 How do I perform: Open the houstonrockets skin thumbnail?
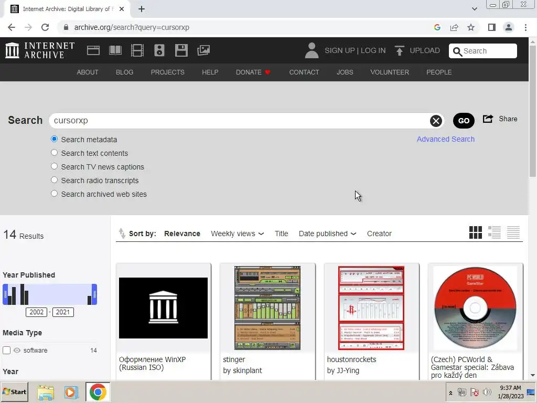371,307
